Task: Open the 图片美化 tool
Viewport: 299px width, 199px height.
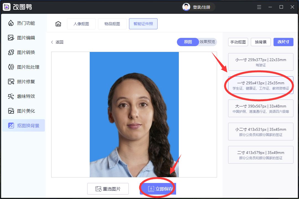Action: (x=24, y=111)
